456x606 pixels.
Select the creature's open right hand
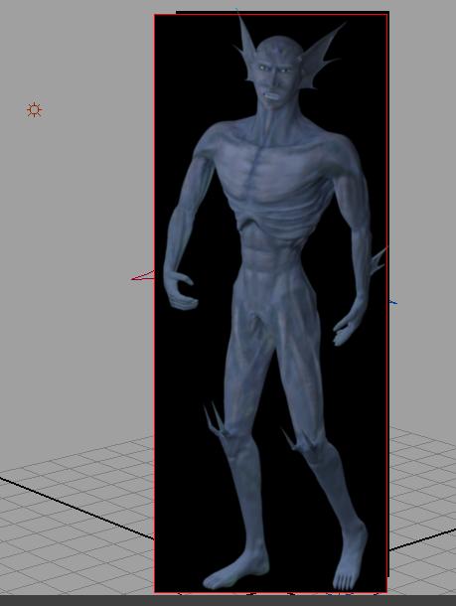click(x=348, y=326)
